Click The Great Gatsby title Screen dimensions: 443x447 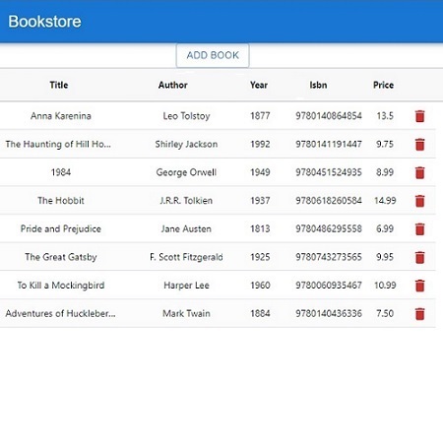point(61,257)
